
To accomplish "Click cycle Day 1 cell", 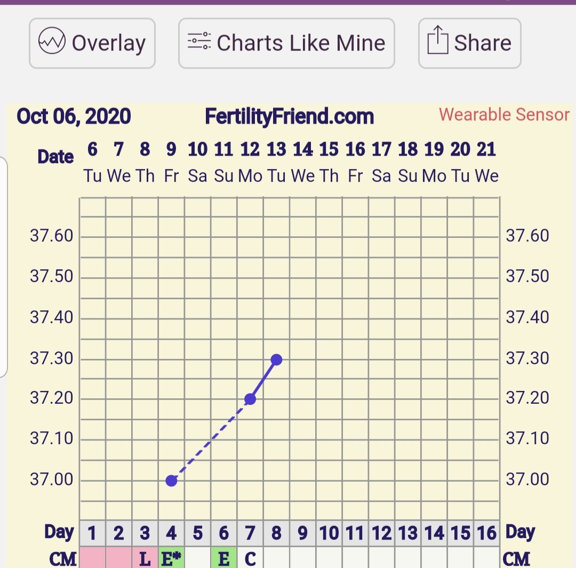I will click(93, 533).
